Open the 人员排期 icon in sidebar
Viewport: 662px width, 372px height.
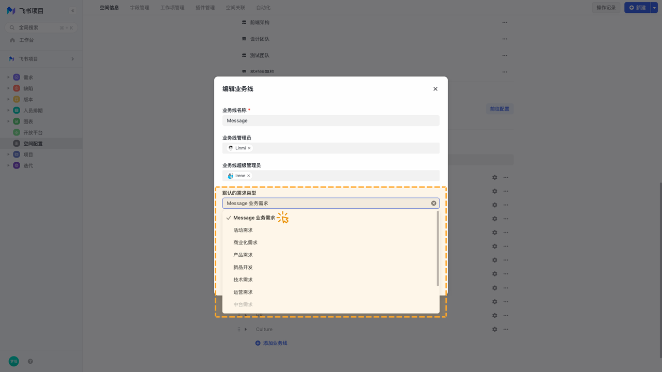coord(17,110)
